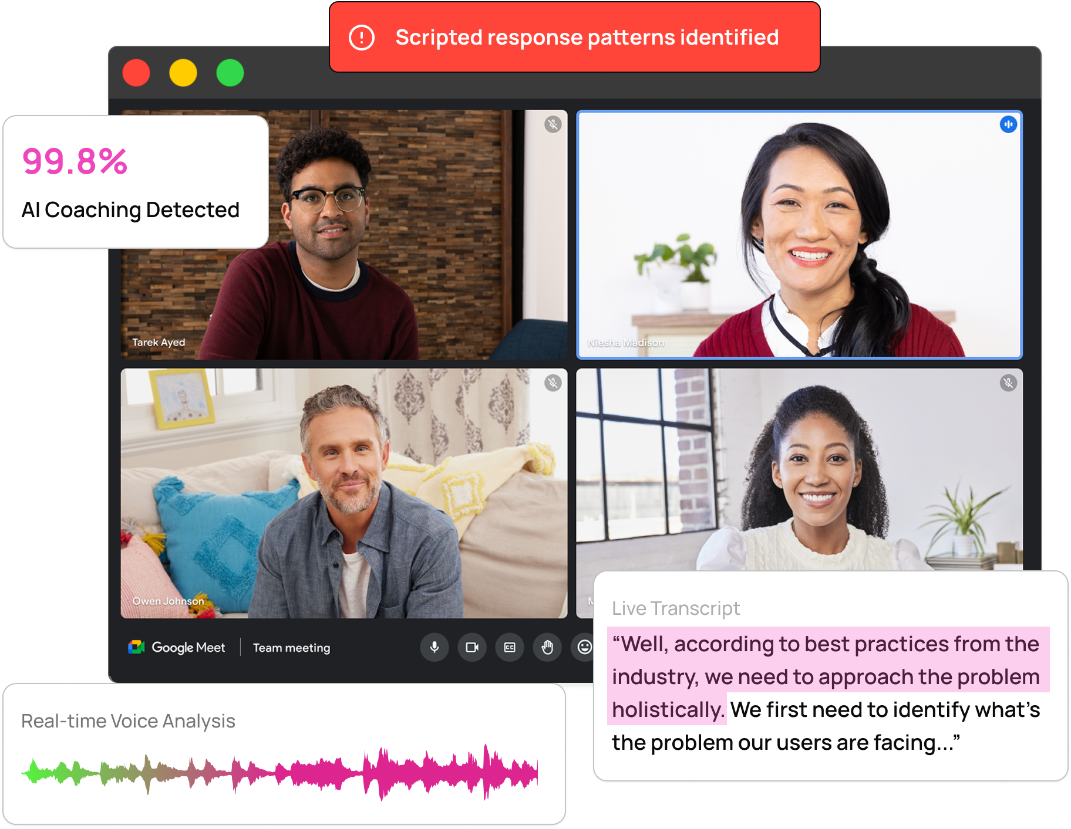Select Owen Johnson's video tile
1071x829 pixels.
tap(344, 493)
